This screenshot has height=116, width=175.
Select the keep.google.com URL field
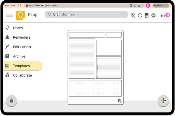point(84,6)
